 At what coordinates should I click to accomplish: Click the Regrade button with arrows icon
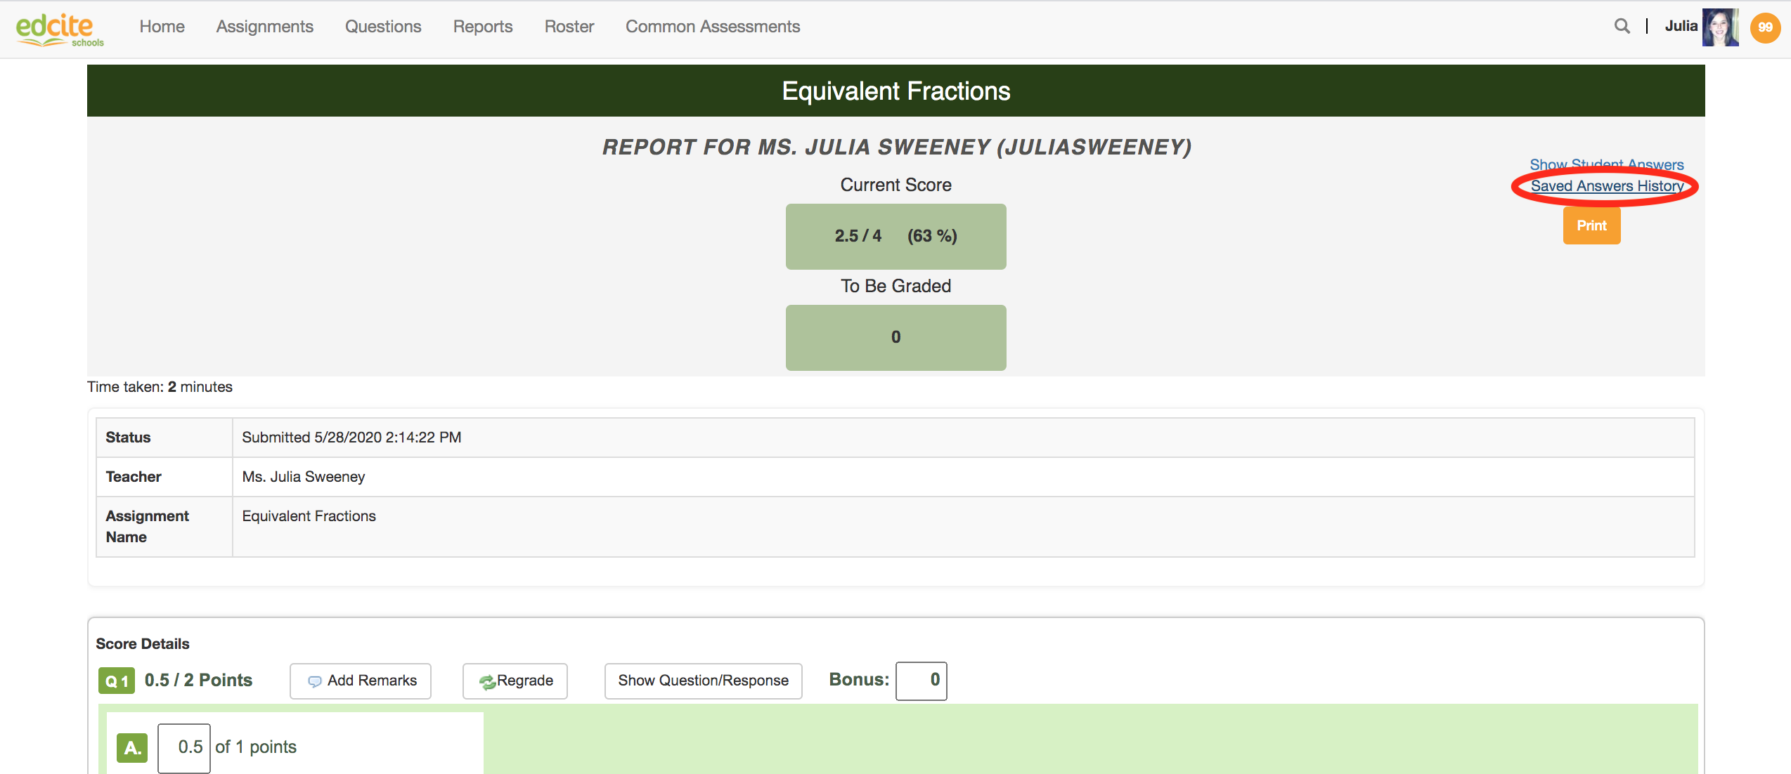(x=515, y=681)
